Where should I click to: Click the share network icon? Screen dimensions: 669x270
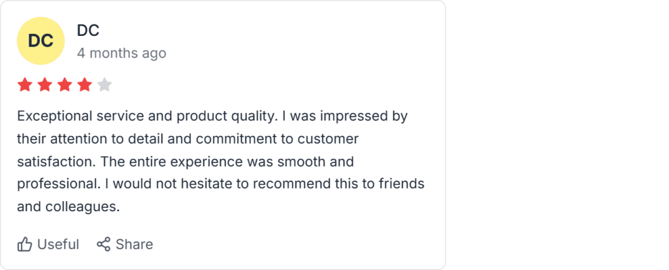click(104, 245)
